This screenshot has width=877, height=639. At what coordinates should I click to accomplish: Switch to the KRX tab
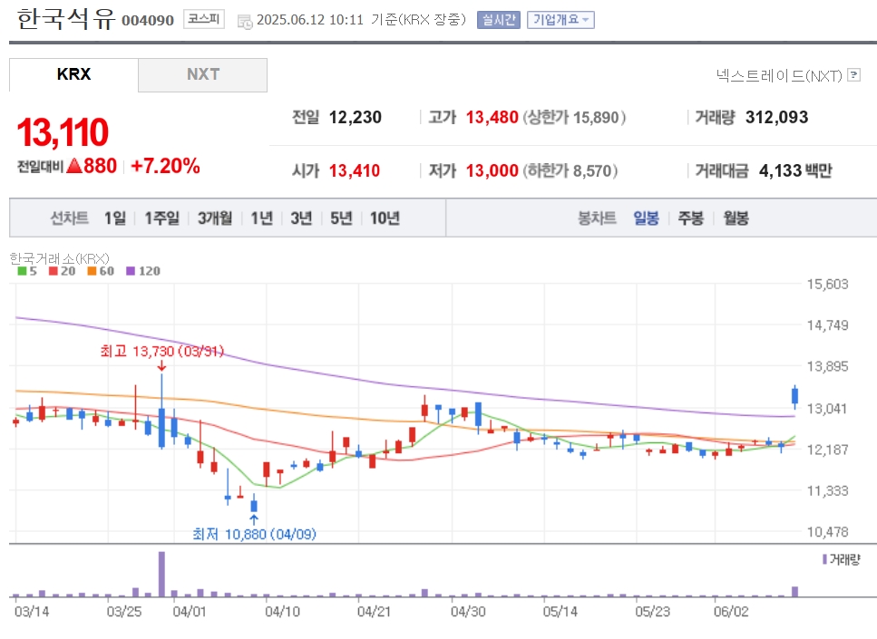pos(73,74)
